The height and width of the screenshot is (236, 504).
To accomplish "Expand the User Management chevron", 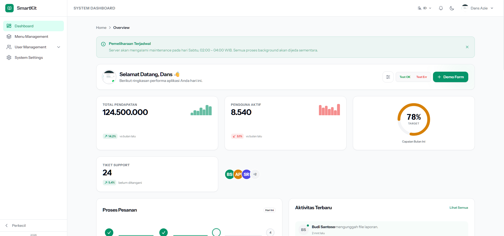I will pyautogui.click(x=59, y=47).
